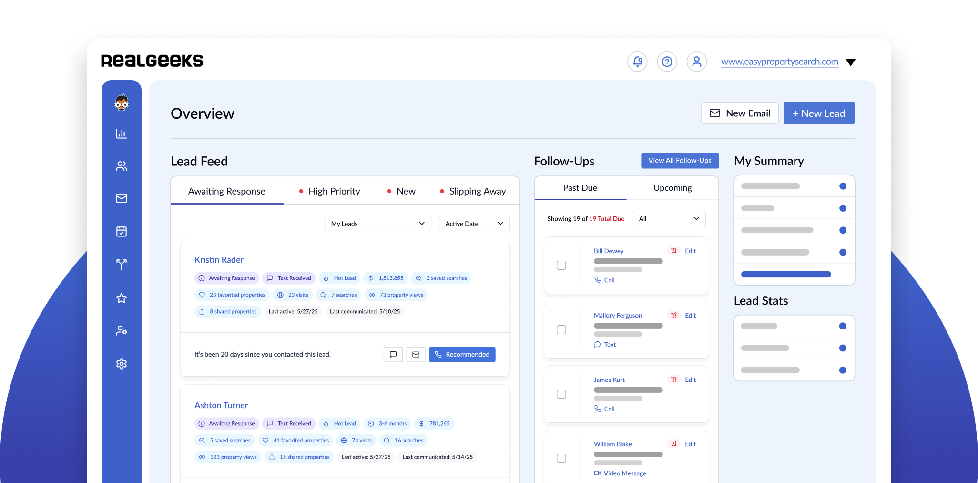Tick the Mallory Ferguson follow-up checkbox
Screen dimensions: 978x483
pyautogui.click(x=561, y=330)
